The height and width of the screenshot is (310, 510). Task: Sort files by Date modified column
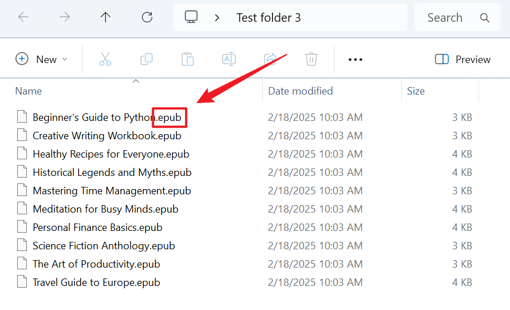point(301,91)
